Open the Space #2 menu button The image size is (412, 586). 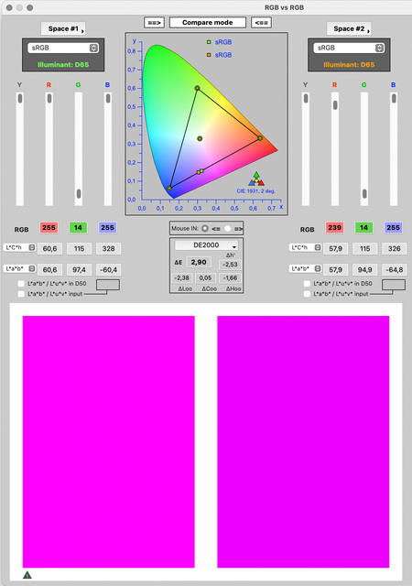[349, 28]
